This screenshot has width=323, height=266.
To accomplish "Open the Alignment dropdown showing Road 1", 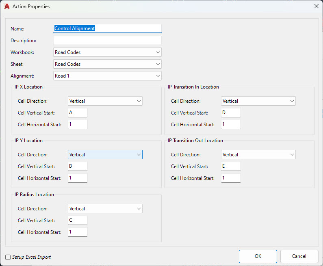I will coord(107,76).
